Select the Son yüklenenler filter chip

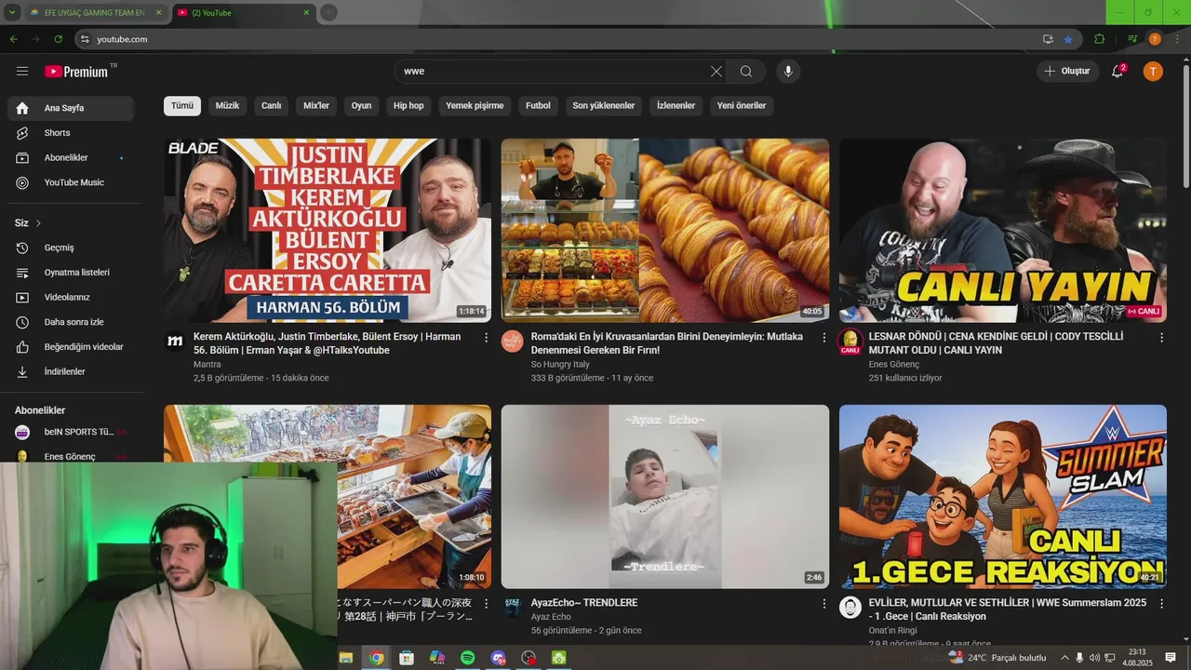coord(604,106)
